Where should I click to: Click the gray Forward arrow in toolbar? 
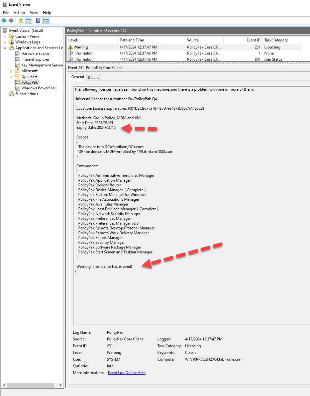coord(11,21)
